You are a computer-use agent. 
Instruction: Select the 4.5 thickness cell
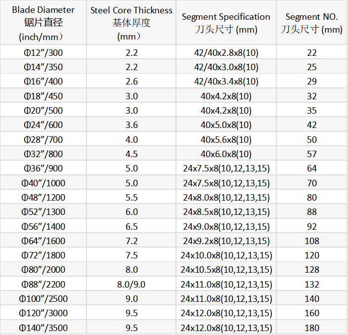[x=131, y=154]
